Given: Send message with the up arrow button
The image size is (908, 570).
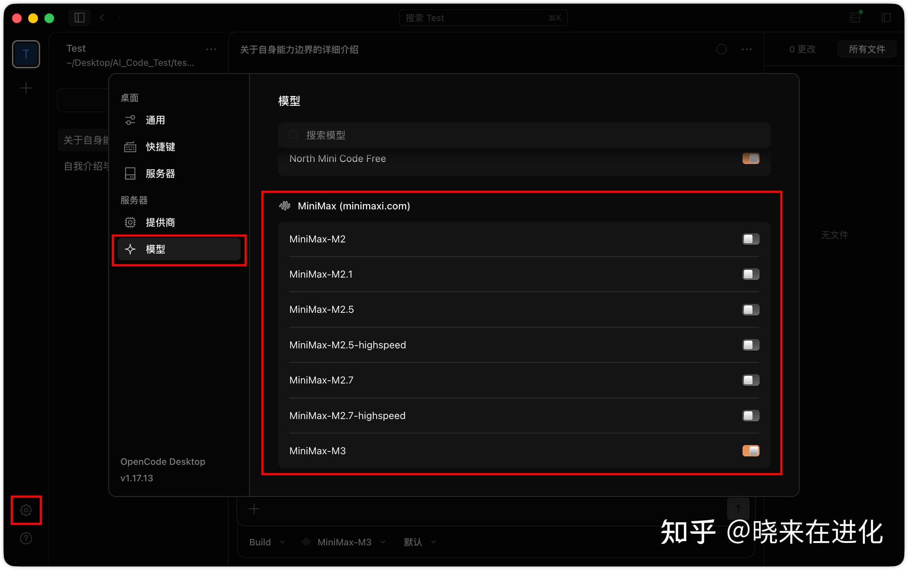Looking at the screenshot, I should (x=738, y=509).
